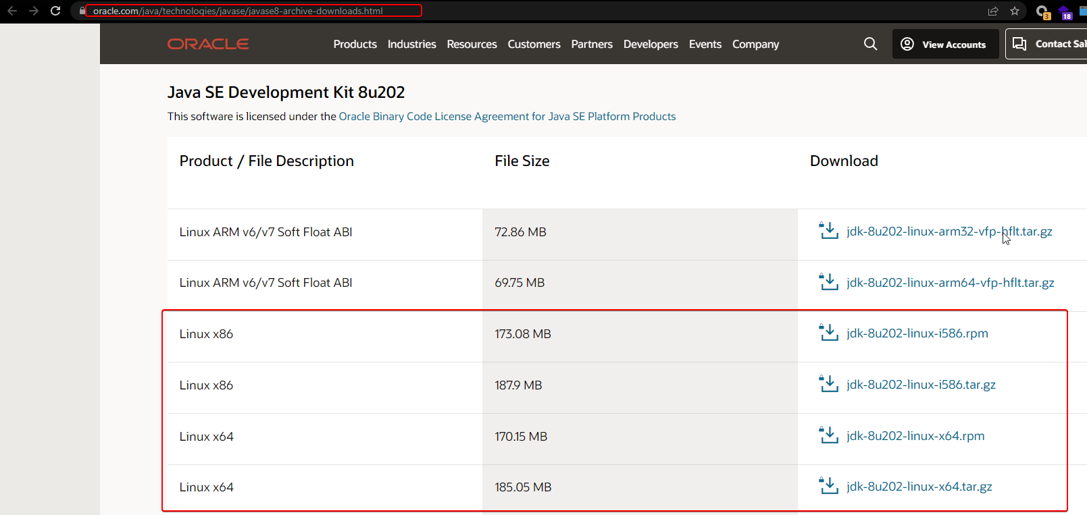This screenshot has height=515, width=1087.
Task: Download jdk-8u202-linux-i586.tar.gz link
Action: click(921, 385)
